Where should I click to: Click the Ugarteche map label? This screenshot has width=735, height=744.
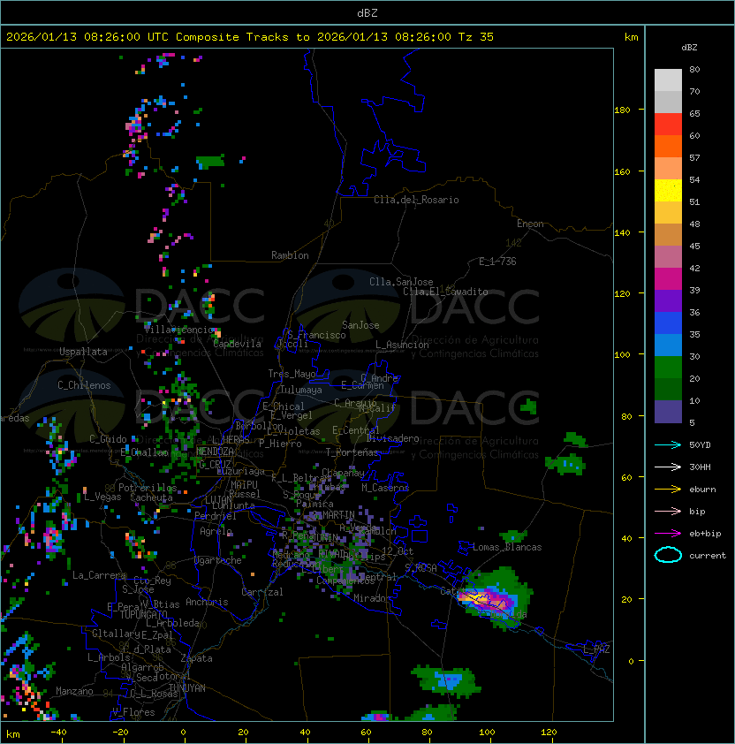click(218, 560)
